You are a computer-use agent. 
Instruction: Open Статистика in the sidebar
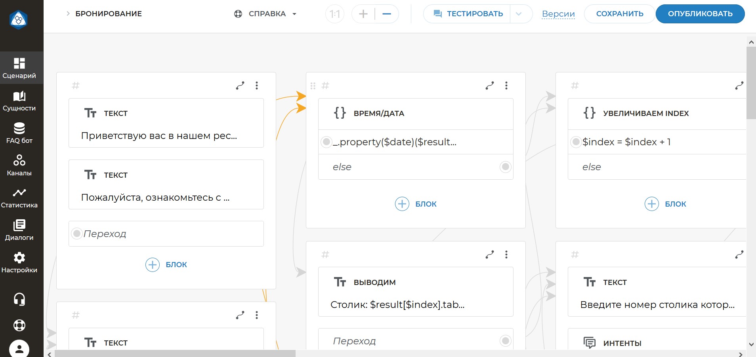[x=19, y=198]
